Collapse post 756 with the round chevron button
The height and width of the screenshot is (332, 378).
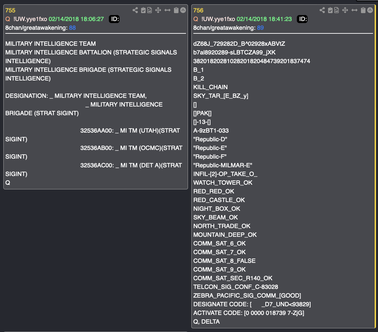click(370, 10)
